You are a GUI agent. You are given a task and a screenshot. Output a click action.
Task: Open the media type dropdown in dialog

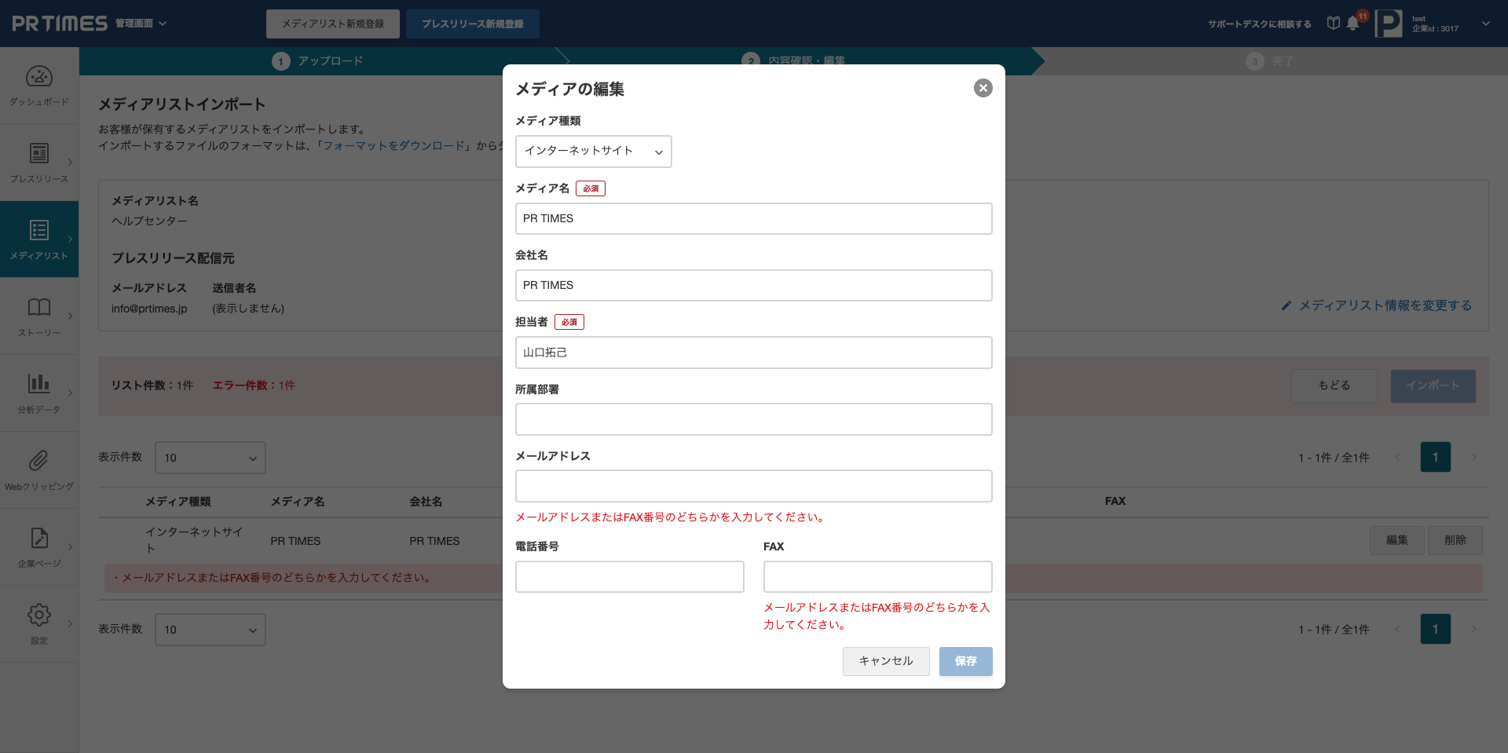[594, 152]
